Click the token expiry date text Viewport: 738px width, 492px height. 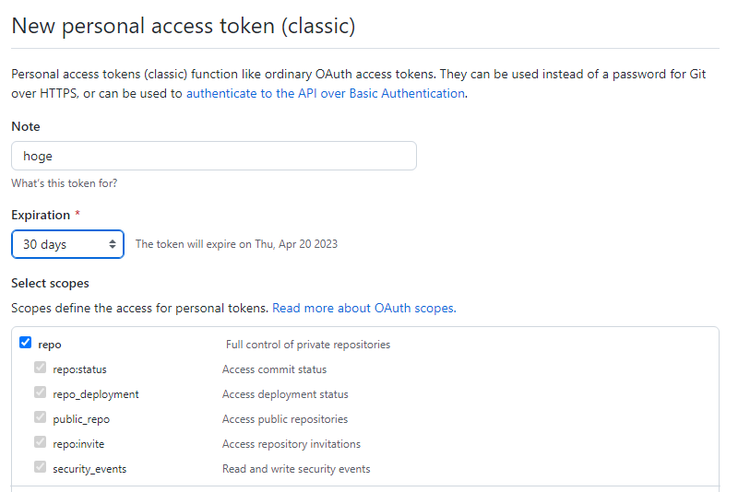coord(236,244)
